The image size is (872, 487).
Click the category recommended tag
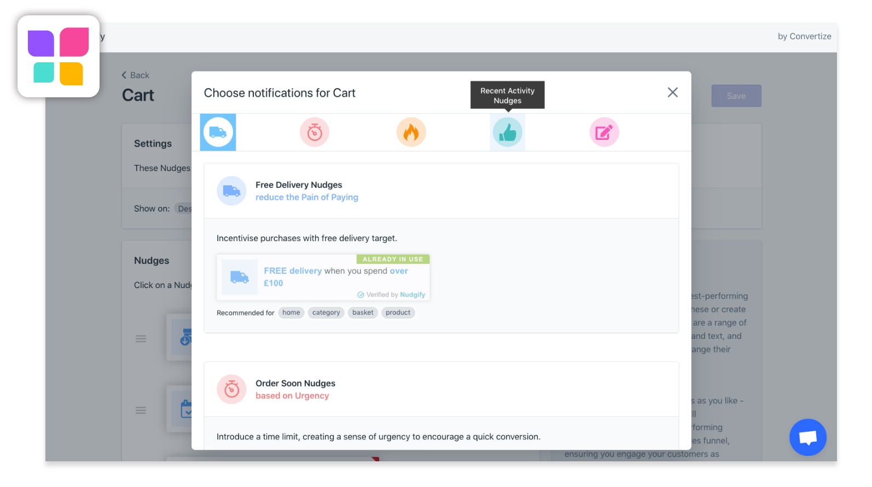click(326, 313)
